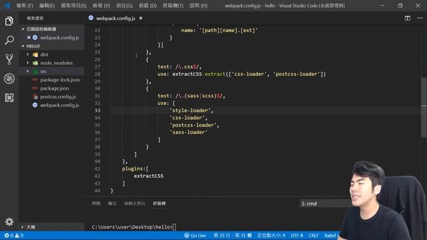Open the Source Control view

[9, 59]
